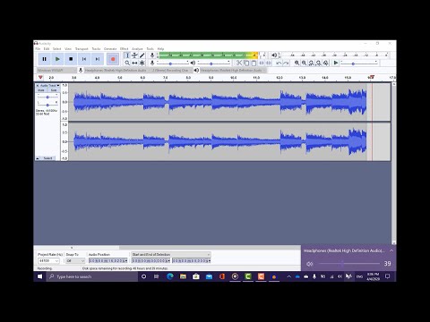The height and width of the screenshot is (322, 430).
Task: Close the audio track with X
Action: pos(38,86)
